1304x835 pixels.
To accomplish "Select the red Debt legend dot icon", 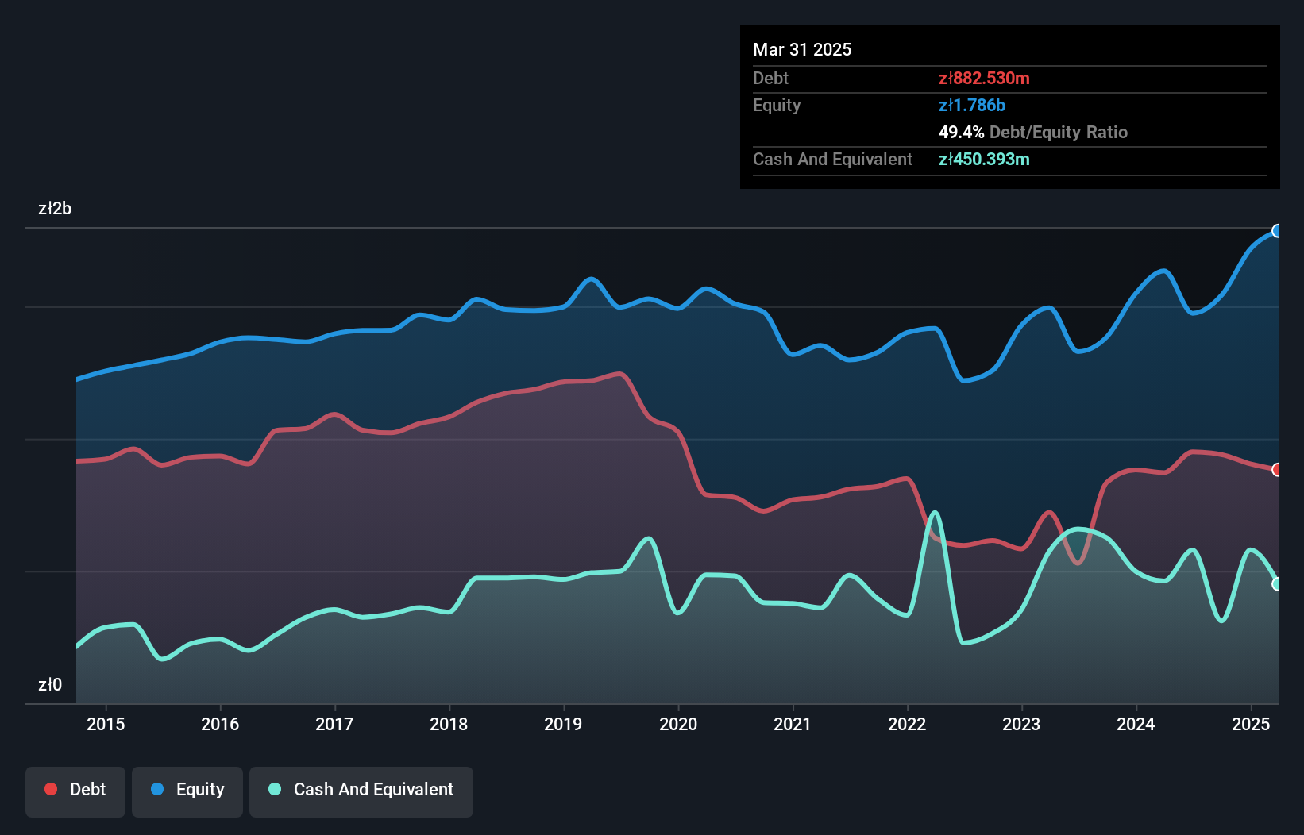I will (x=51, y=790).
